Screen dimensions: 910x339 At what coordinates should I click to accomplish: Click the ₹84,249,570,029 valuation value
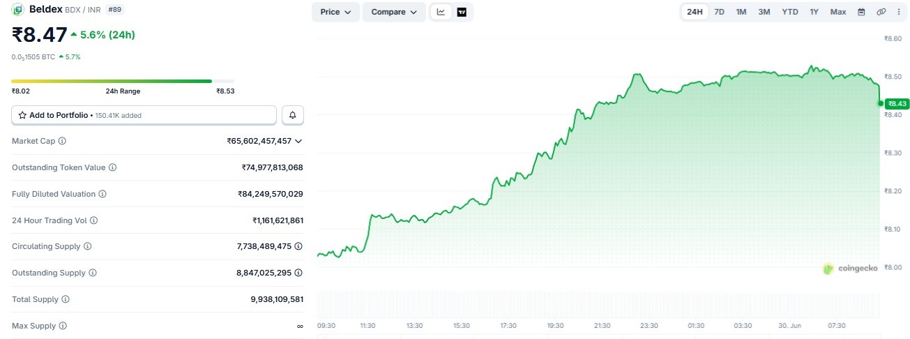[270, 194]
